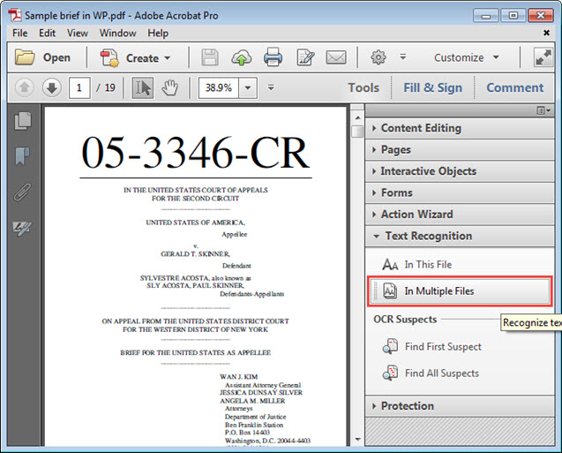Click the Print icon in toolbar

tap(273, 57)
